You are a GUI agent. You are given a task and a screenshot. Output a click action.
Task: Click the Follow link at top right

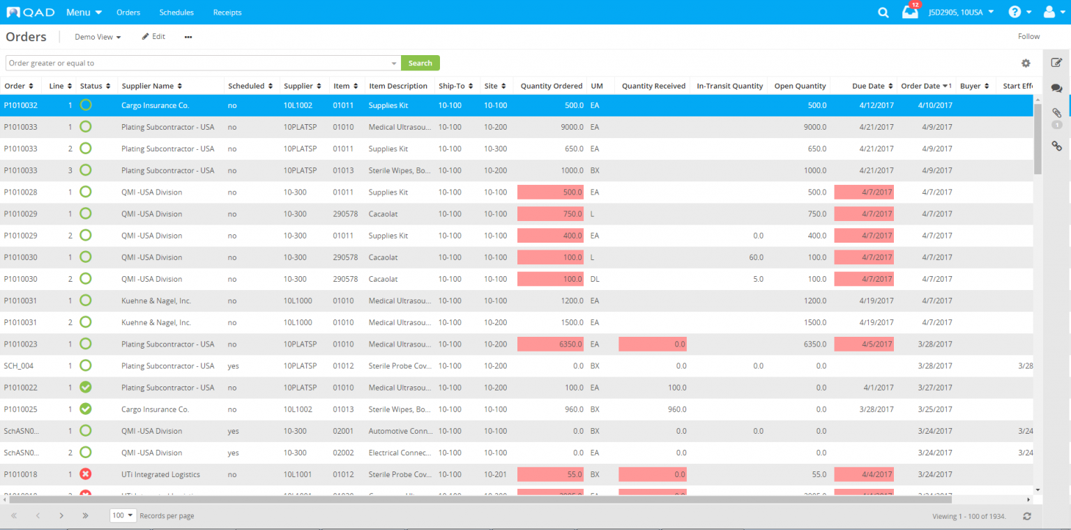[1028, 36]
